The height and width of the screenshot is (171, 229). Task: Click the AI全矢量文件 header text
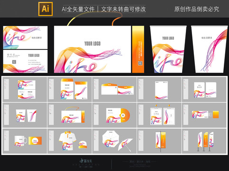tap(78, 9)
